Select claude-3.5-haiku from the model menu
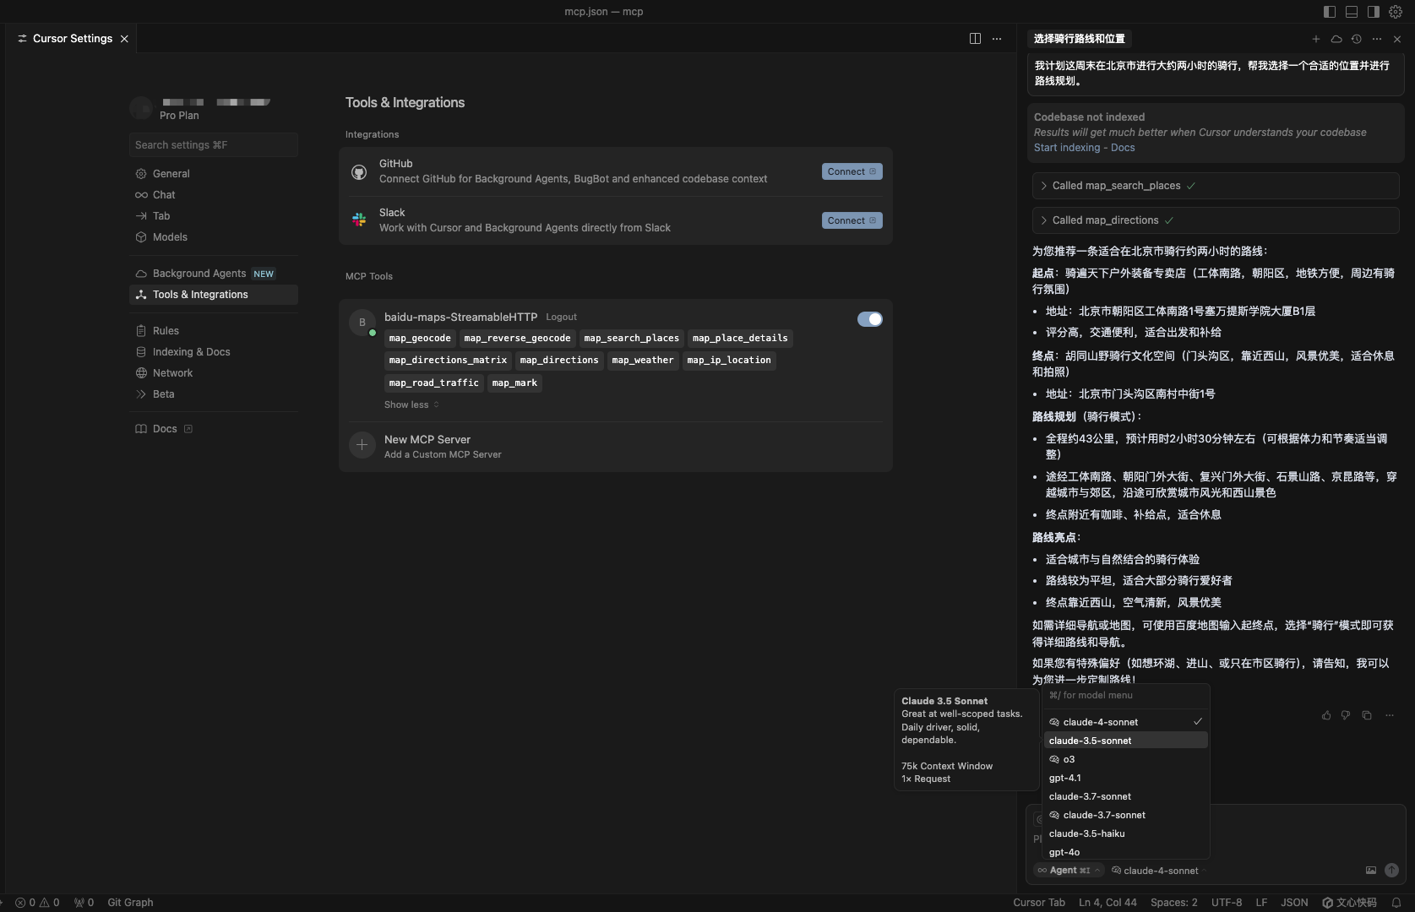The width and height of the screenshot is (1415, 912). click(1086, 833)
